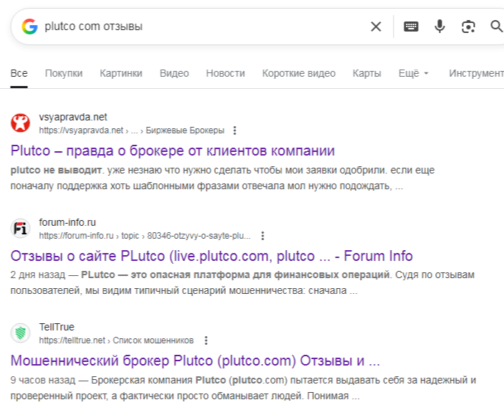Go to the Короткие видео tab

(299, 73)
